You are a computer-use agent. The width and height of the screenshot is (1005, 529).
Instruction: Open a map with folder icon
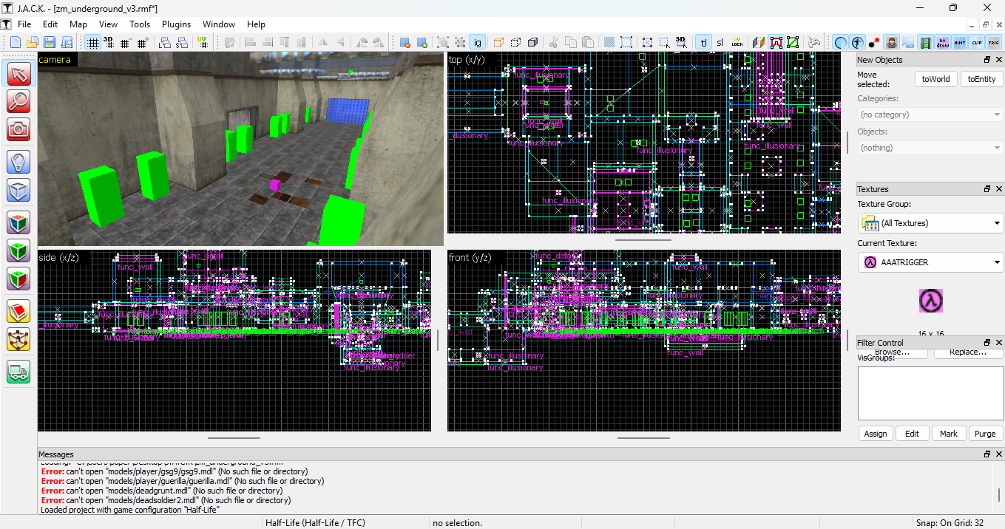(x=33, y=42)
